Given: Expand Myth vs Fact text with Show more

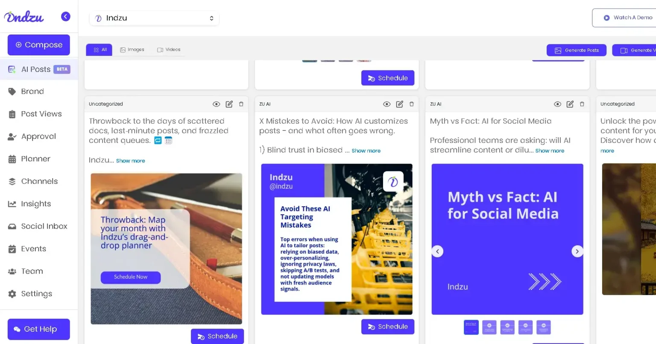Looking at the screenshot, I should point(550,151).
